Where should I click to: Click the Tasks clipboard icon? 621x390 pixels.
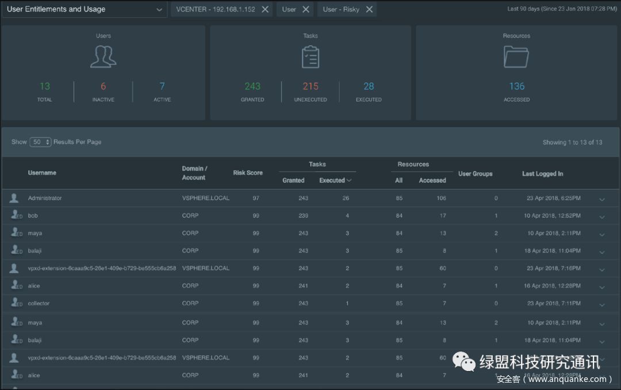310,57
